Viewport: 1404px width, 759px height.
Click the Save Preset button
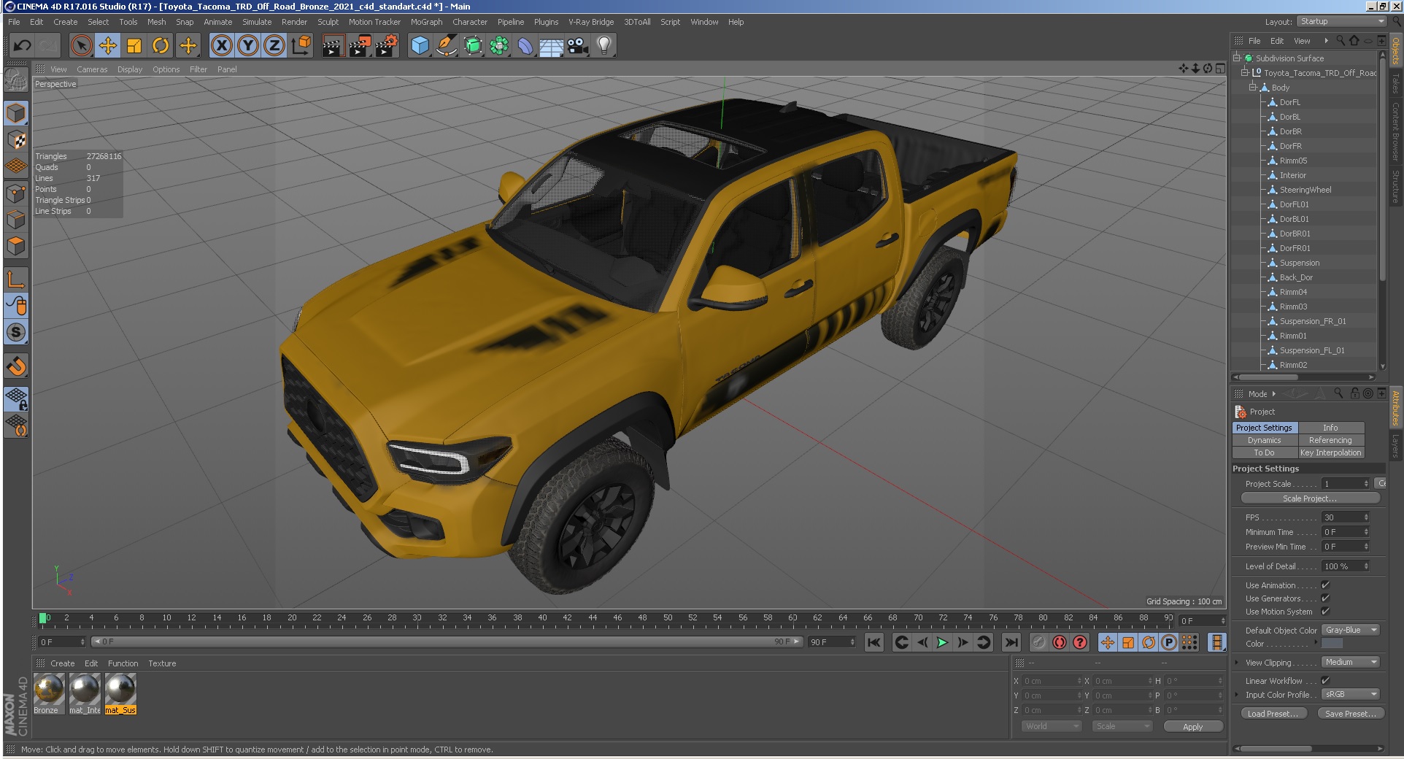[1351, 714]
